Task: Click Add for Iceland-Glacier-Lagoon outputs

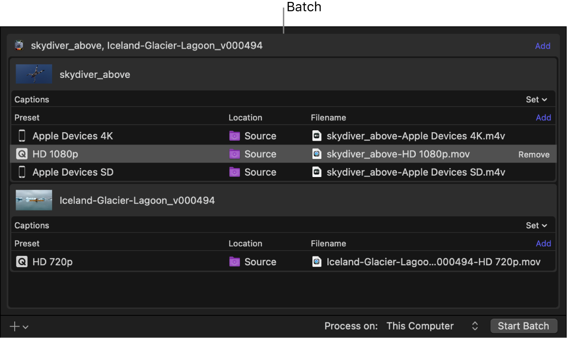Action: coord(543,243)
